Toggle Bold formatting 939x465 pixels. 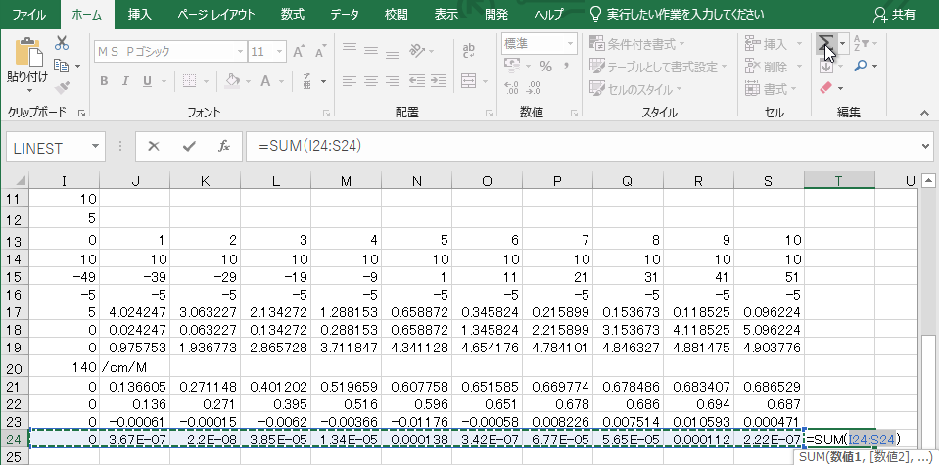tap(104, 81)
